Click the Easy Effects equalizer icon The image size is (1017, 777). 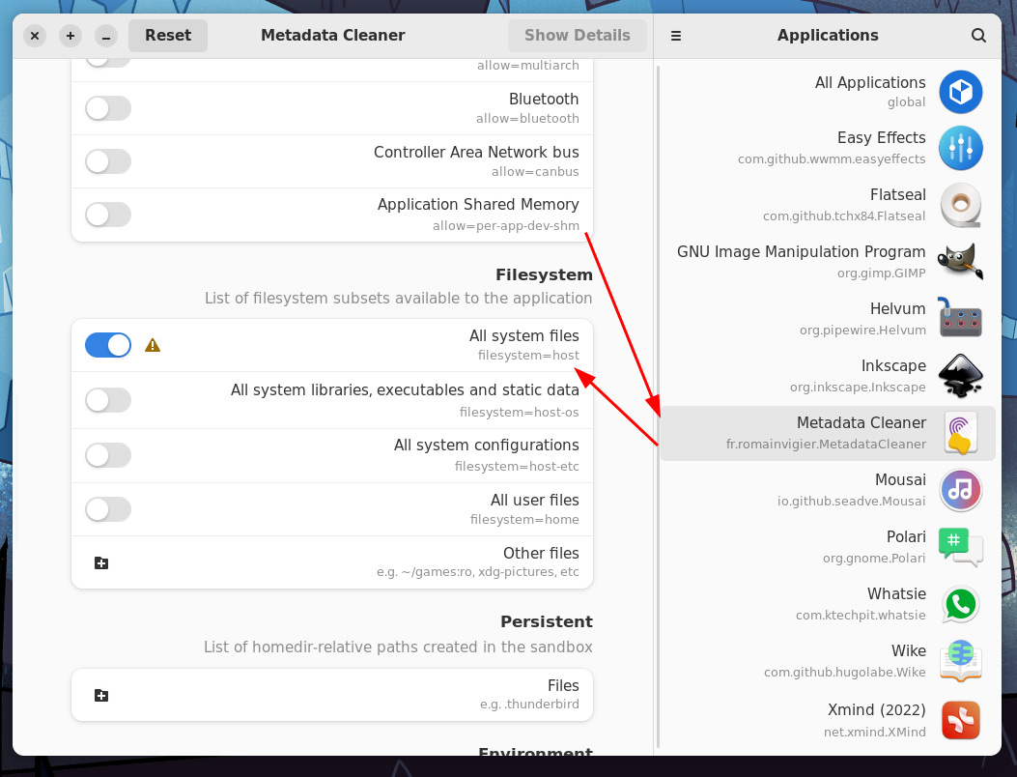point(961,148)
